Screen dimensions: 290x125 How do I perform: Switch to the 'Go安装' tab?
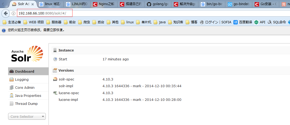tap(265, 4)
